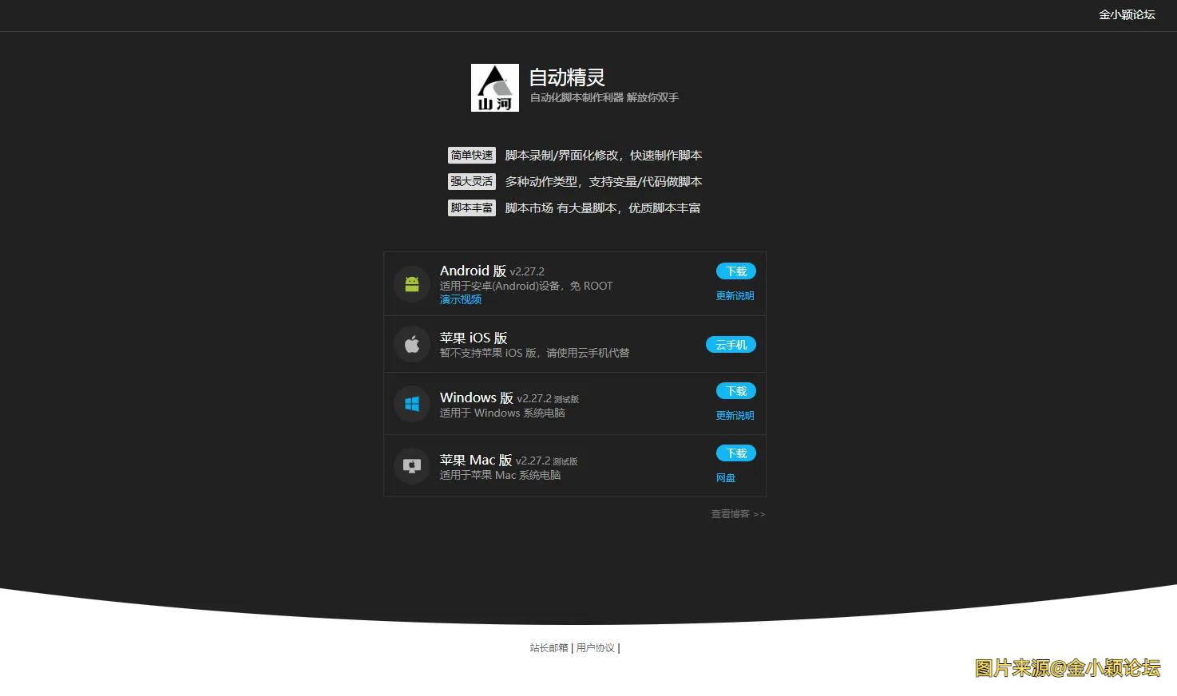The width and height of the screenshot is (1177, 696).
Task: Click the 脚本丰富 badge
Action: click(x=471, y=208)
